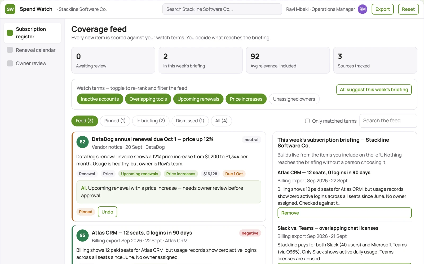This screenshot has width=424, height=264.
Task: Click the Due 1 Oct tag
Action: pyautogui.click(x=234, y=174)
